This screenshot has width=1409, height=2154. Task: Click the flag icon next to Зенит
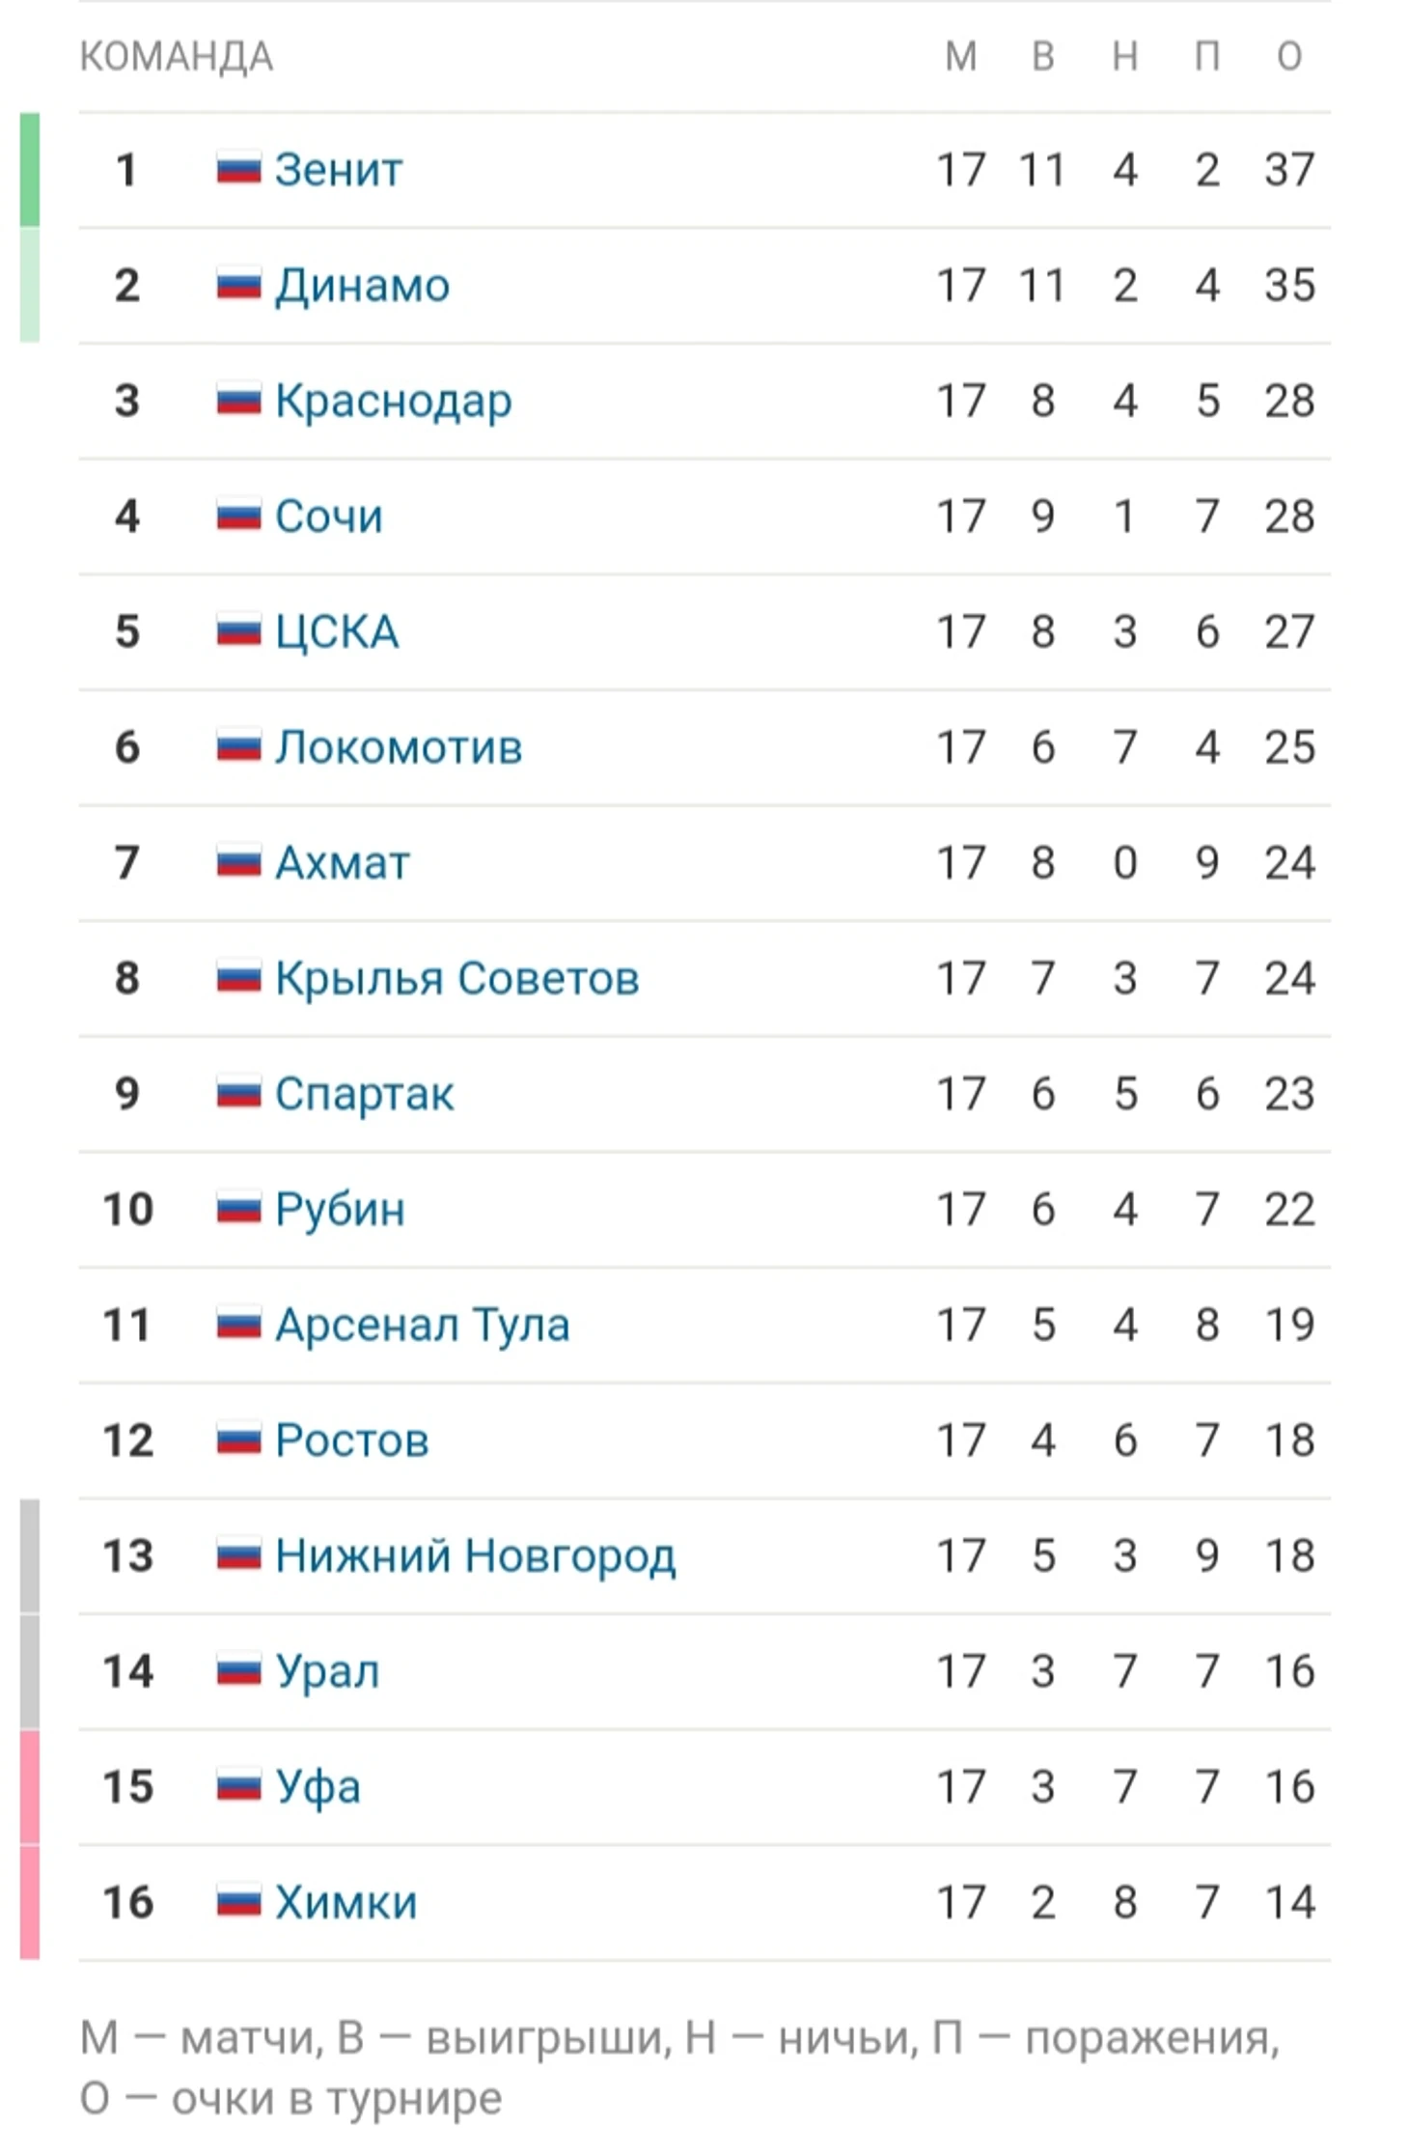pyautogui.click(x=238, y=170)
